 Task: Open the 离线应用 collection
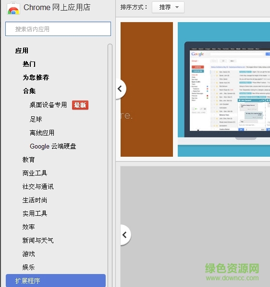coord(42,133)
